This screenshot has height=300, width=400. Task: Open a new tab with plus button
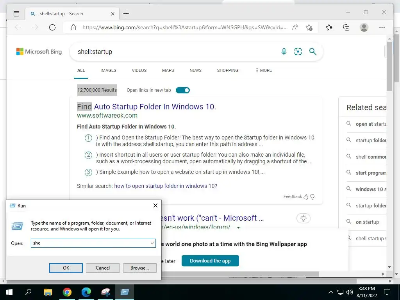tap(126, 14)
